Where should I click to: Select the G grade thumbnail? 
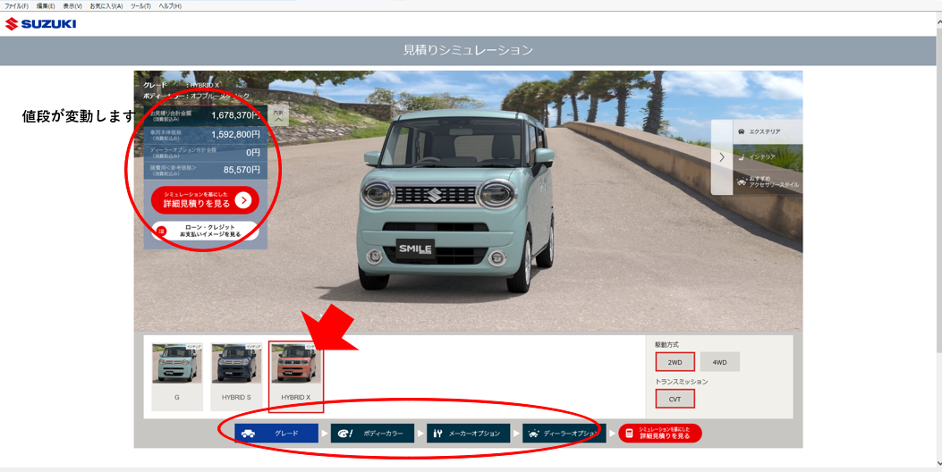[176, 376]
